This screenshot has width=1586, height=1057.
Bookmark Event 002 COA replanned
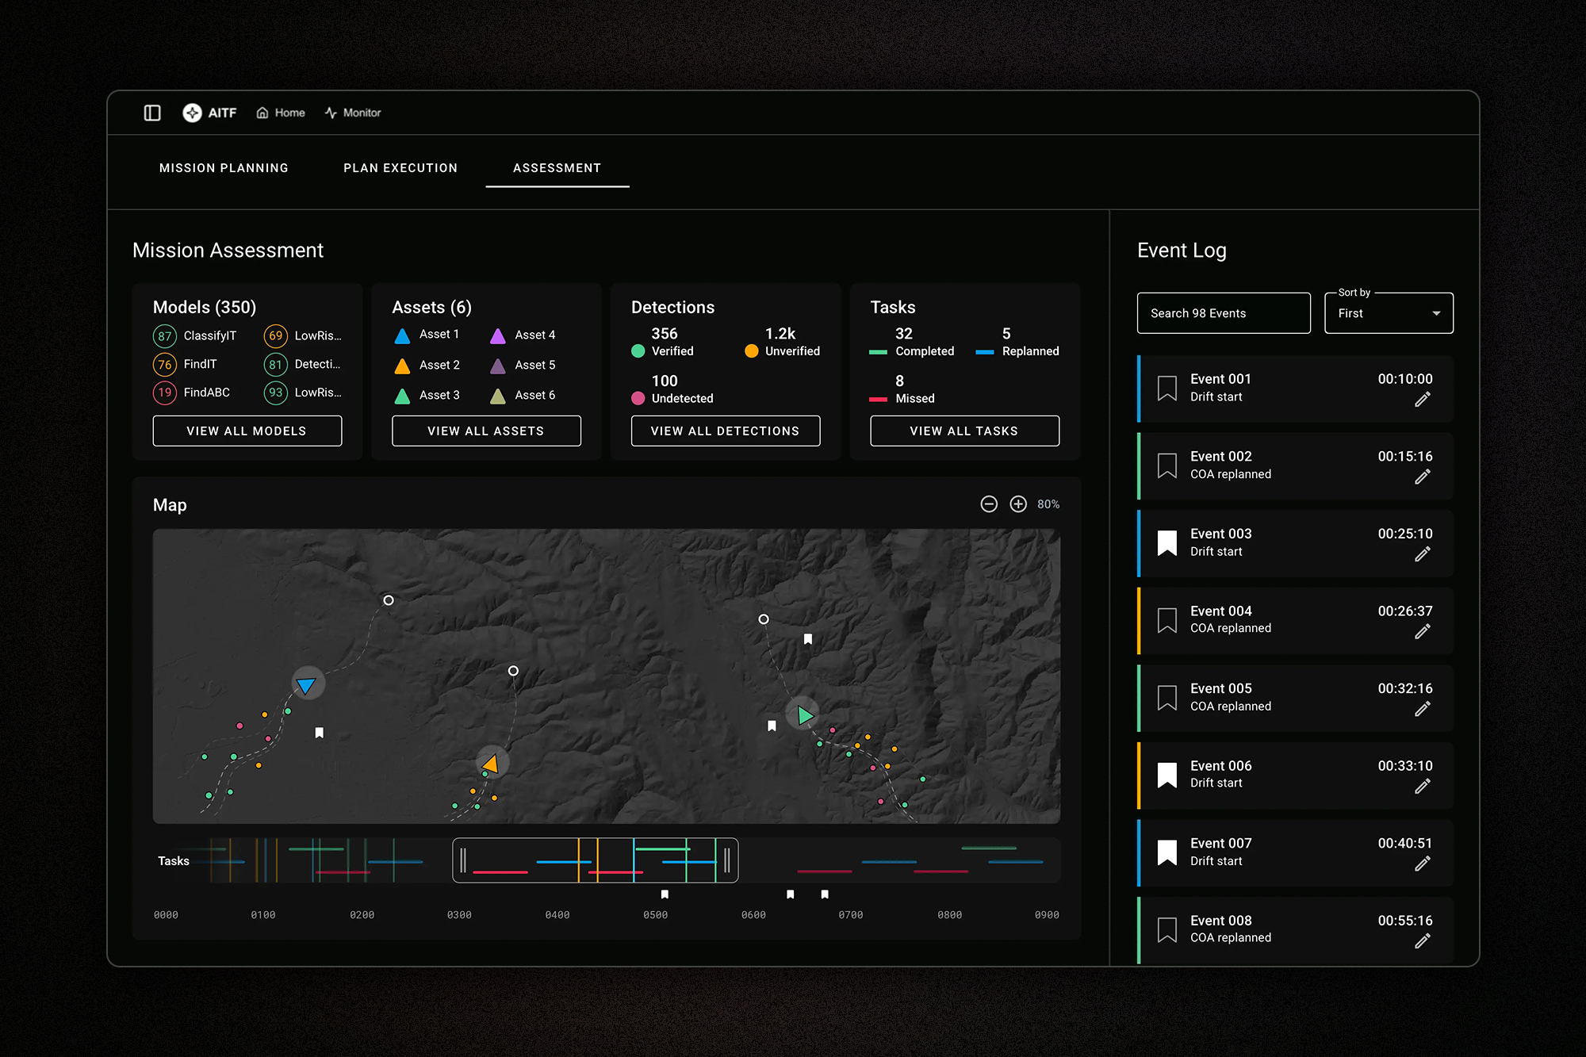(x=1167, y=465)
